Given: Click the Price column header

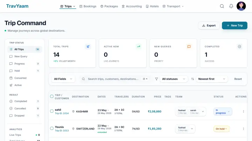Looking at the screenshot, I should pyautogui.click(x=157, y=97).
